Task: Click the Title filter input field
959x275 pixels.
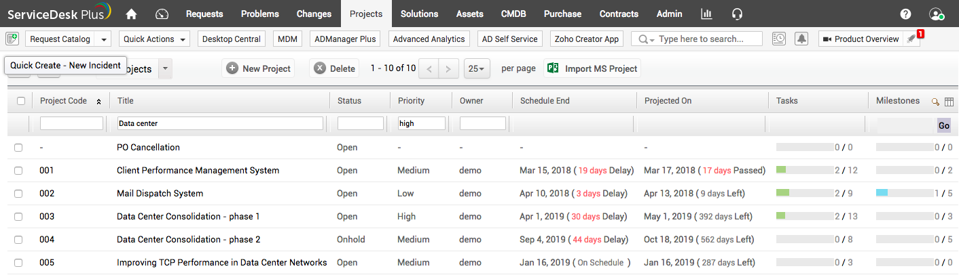Action: click(220, 123)
